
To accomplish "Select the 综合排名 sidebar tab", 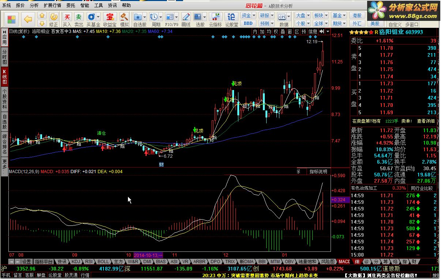I will [4, 144].
